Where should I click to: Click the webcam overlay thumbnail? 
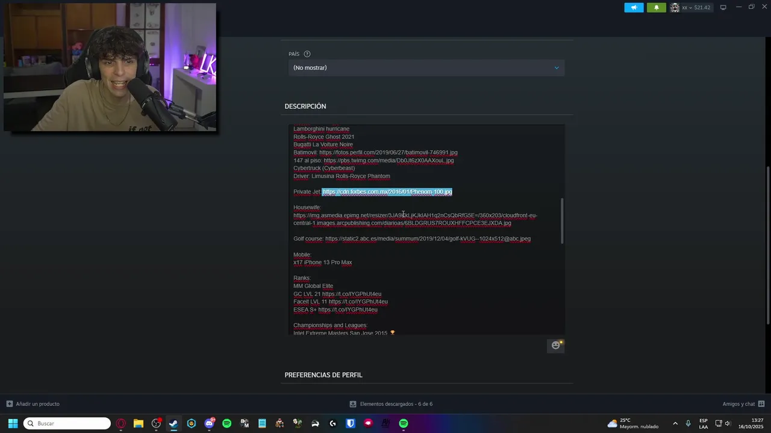pyautogui.click(x=110, y=67)
